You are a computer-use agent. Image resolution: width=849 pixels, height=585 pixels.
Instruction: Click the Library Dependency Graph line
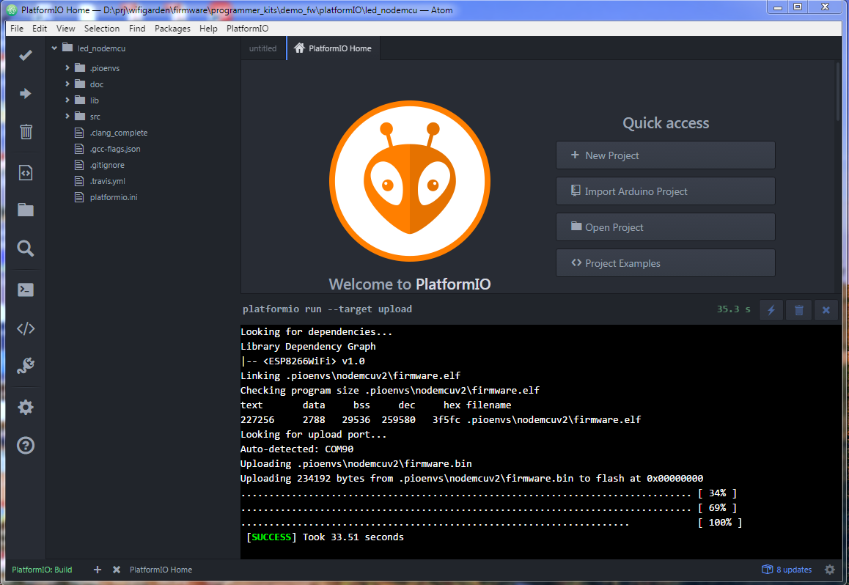(308, 346)
